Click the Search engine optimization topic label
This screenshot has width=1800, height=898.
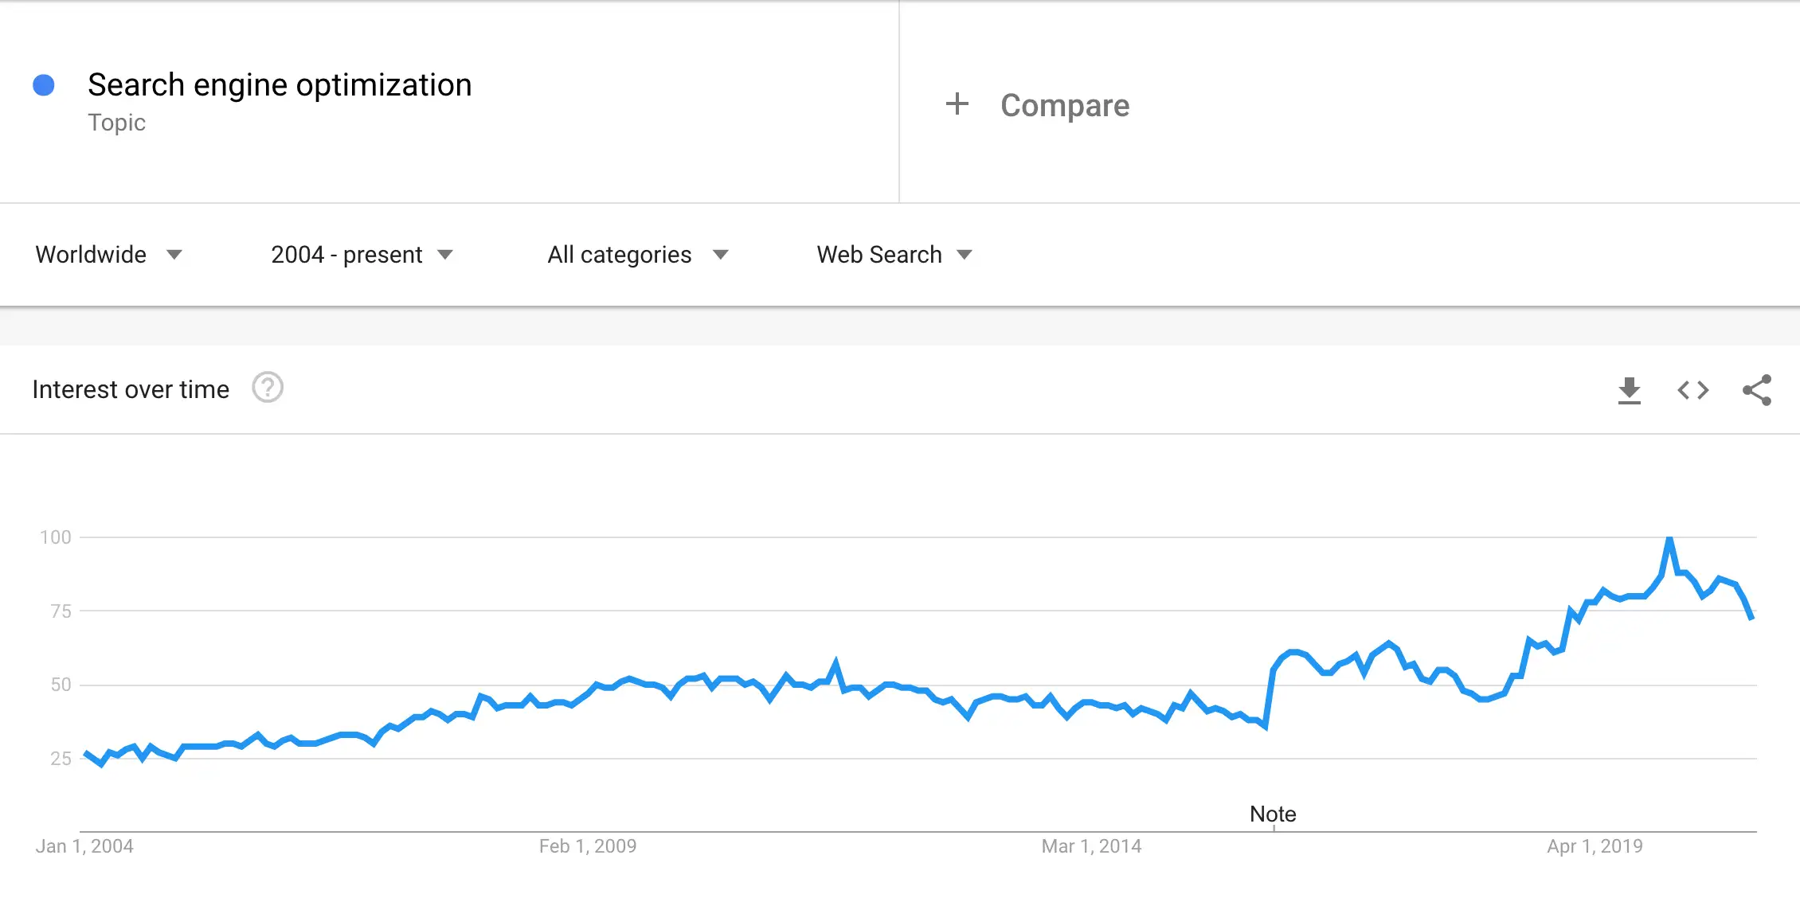(280, 84)
